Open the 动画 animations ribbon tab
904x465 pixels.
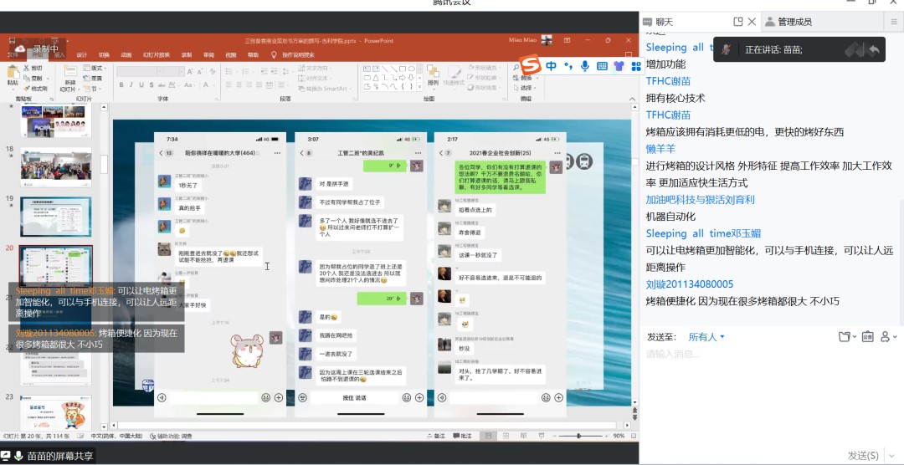pos(126,55)
